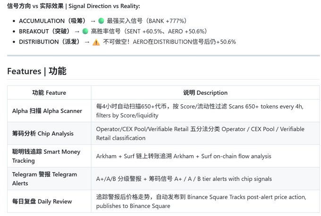Click '高胜率信号（SENT +60.5%、AERO +50.6%）'
The width and height of the screenshot is (321, 216).
(x=149, y=31)
